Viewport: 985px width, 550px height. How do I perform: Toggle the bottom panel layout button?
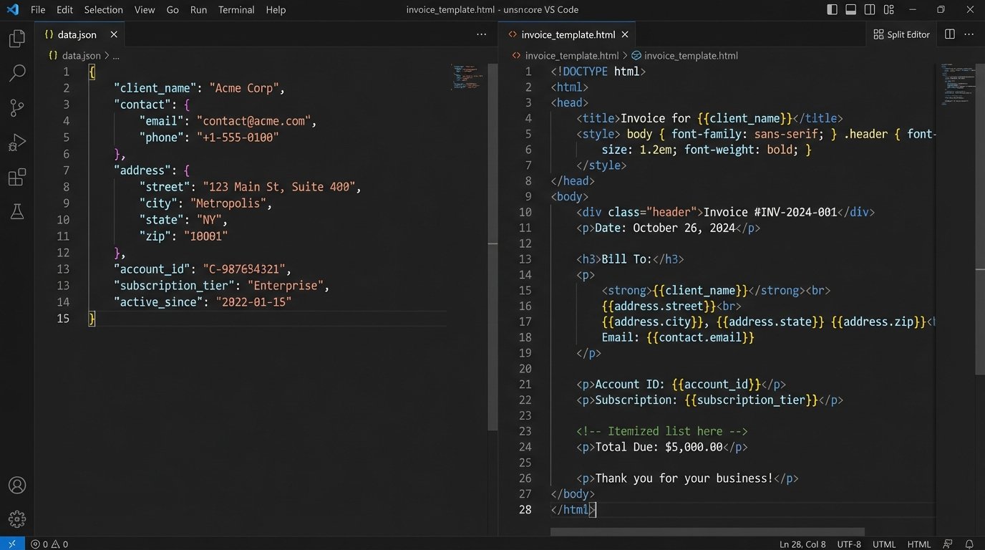pos(851,10)
